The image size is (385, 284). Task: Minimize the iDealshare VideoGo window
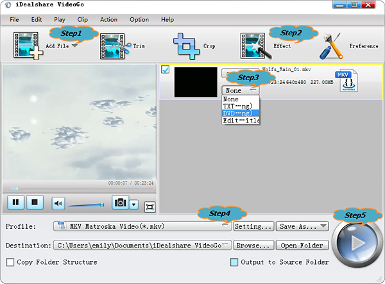click(x=340, y=4)
